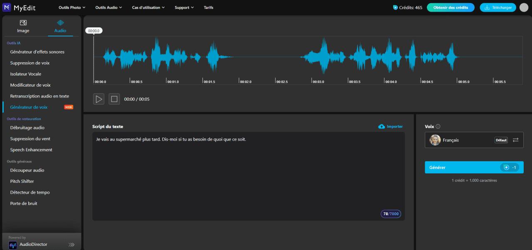Open Générateur d'effets sonores tool
532x250 pixels.
click(37, 52)
